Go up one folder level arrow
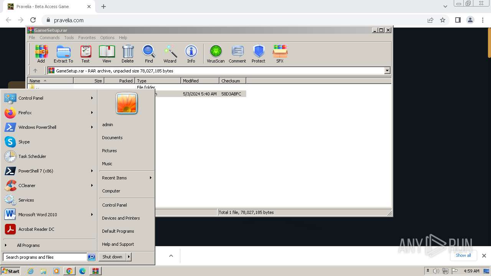491x276 pixels. [35, 71]
